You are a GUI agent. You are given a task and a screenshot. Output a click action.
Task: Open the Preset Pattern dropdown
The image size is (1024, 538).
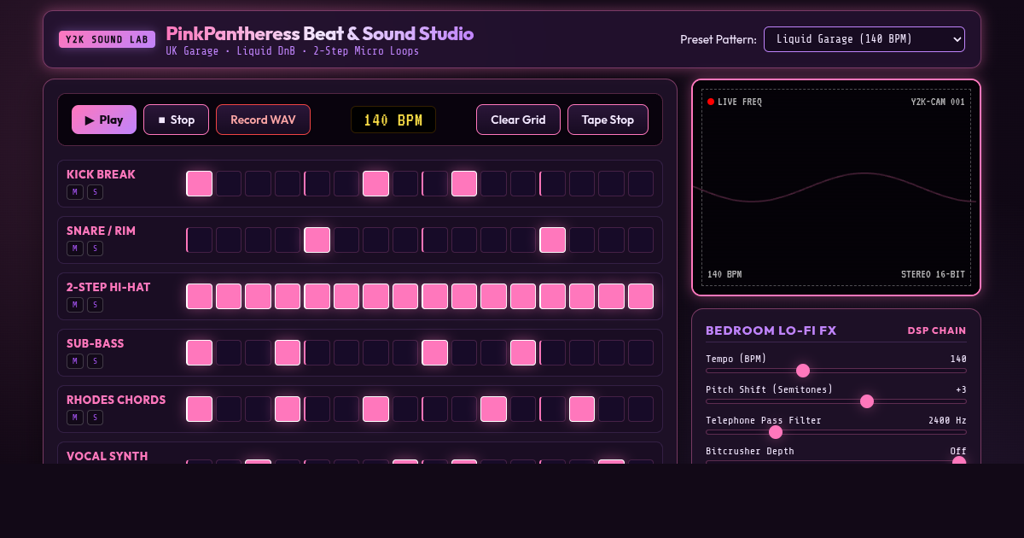point(864,39)
